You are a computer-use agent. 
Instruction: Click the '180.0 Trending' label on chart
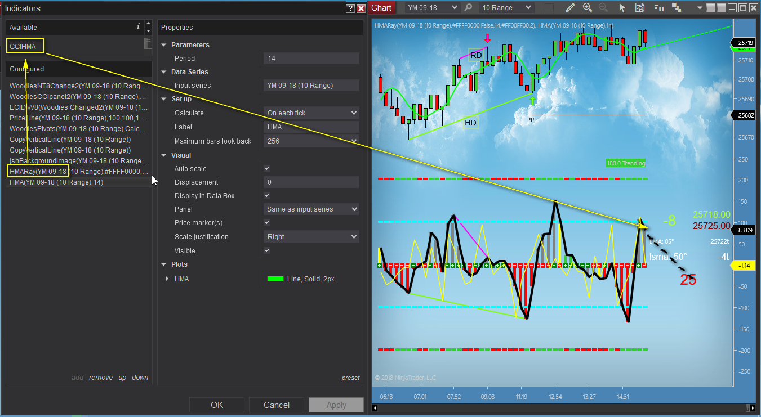(626, 163)
